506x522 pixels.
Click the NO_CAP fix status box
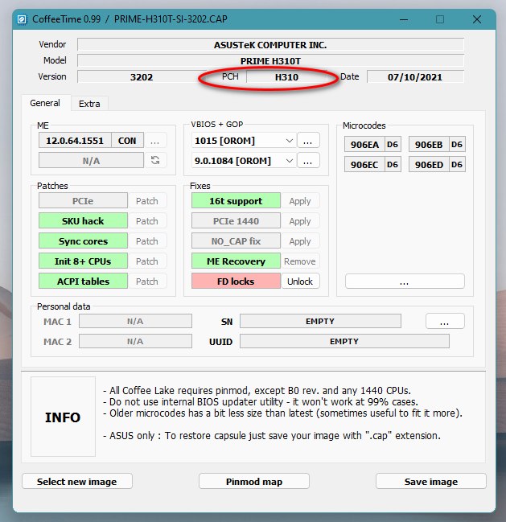click(x=236, y=241)
